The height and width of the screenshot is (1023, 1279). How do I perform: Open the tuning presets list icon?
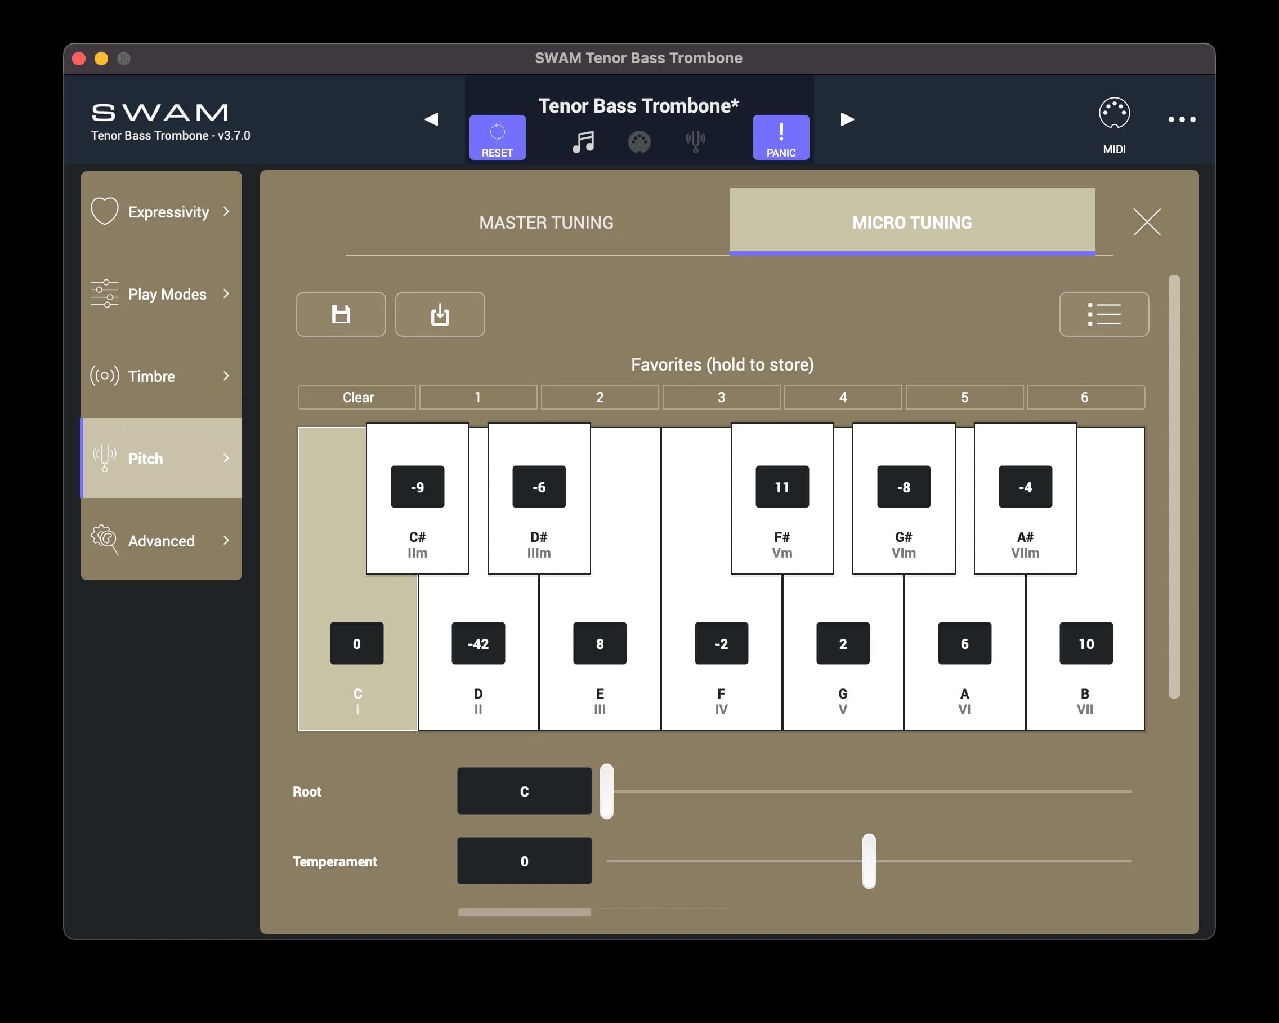tap(1103, 314)
